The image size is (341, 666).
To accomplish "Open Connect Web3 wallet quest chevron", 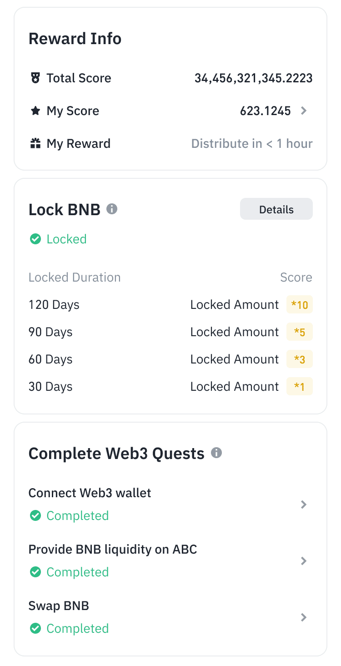I will 304,505.
